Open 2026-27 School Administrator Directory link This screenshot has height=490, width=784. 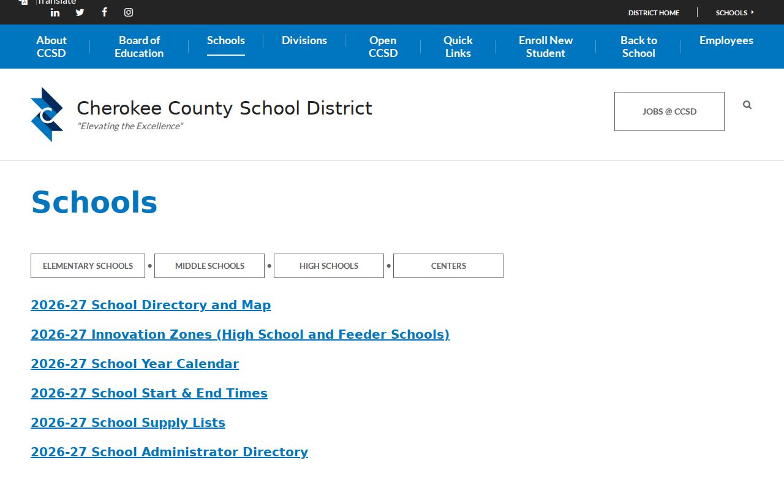[x=169, y=452]
